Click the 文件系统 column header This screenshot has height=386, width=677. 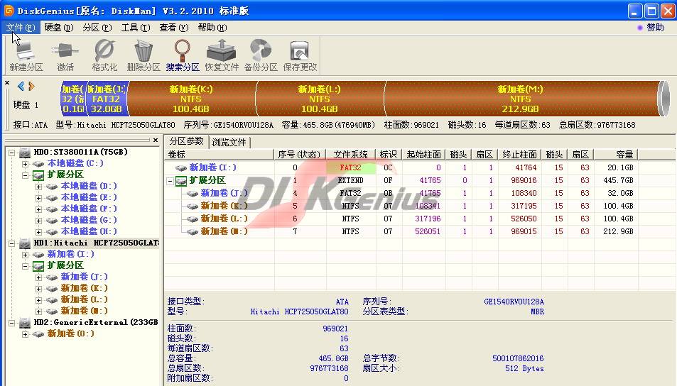click(351, 155)
